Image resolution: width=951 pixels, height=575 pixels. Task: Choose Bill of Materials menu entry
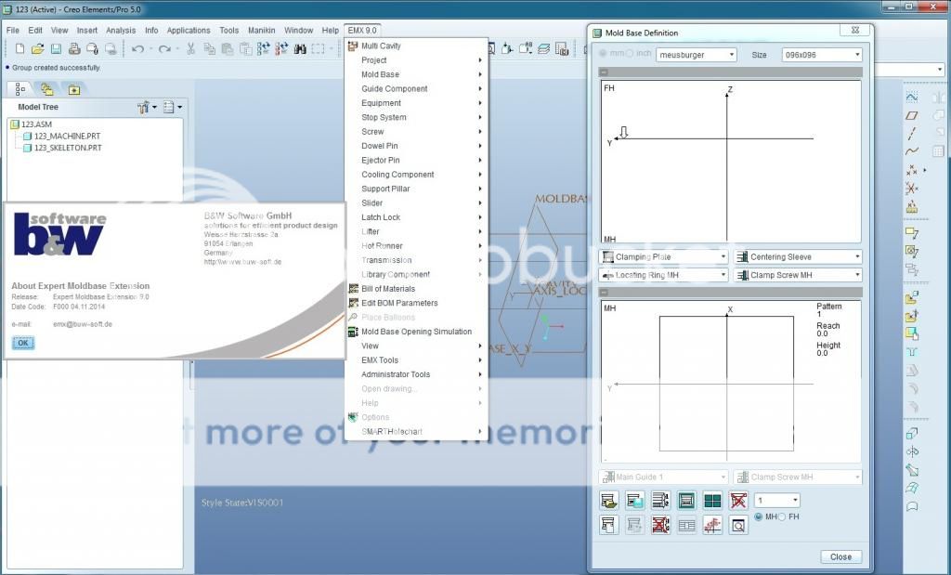click(x=388, y=289)
